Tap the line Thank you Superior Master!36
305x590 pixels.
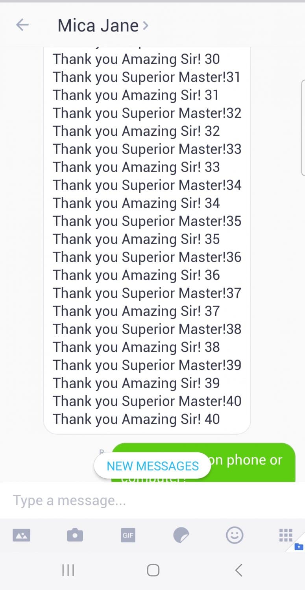coord(147,257)
